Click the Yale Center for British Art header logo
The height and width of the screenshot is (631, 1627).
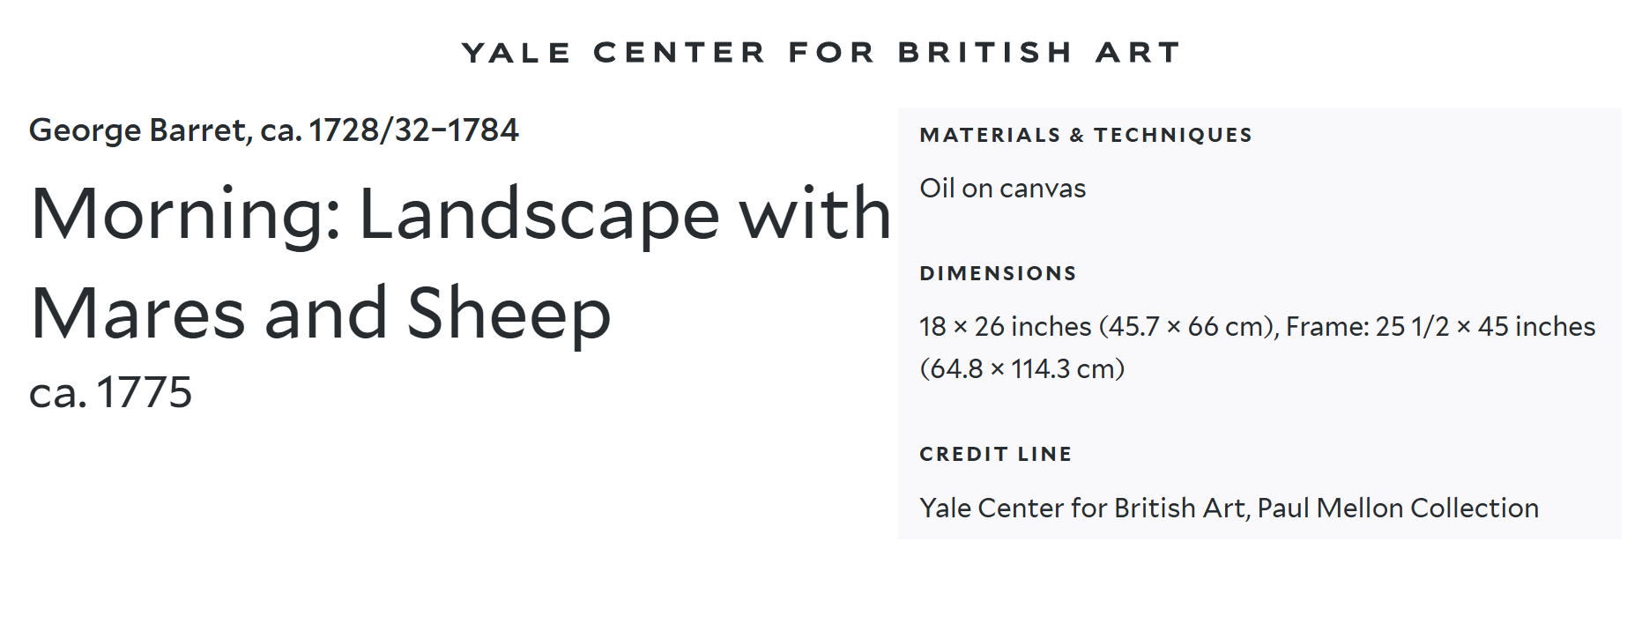821,53
